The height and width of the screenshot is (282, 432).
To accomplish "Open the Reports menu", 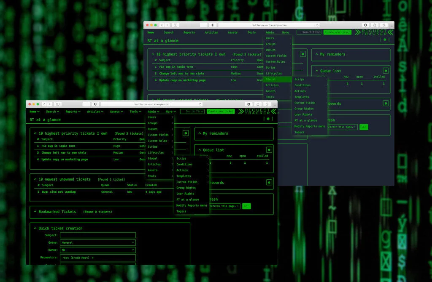I will click(72, 111).
